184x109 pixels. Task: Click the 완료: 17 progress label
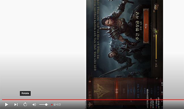tap(156, 63)
